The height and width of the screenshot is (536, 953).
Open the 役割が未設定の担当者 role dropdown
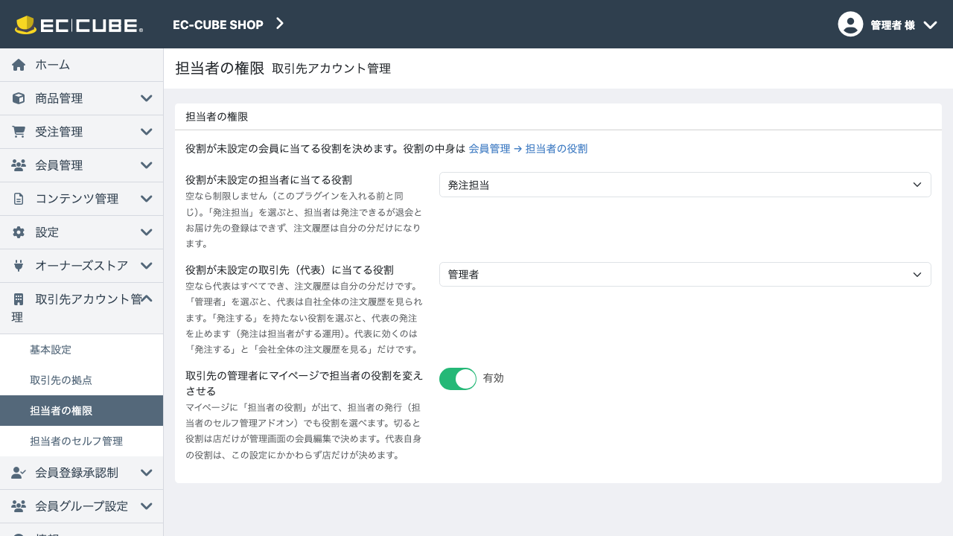pyautogui.click(x=685, y=185)
